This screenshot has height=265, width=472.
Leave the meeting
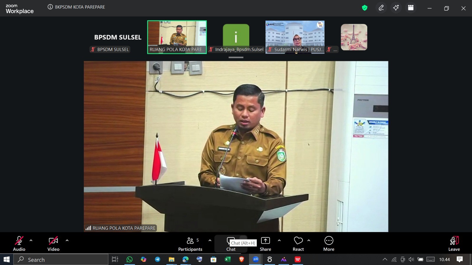pos(454,244)
